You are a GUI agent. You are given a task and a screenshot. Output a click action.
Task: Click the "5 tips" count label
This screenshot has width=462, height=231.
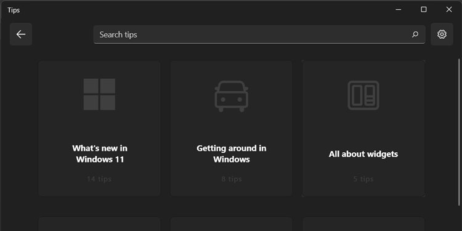tap(363, 179)
